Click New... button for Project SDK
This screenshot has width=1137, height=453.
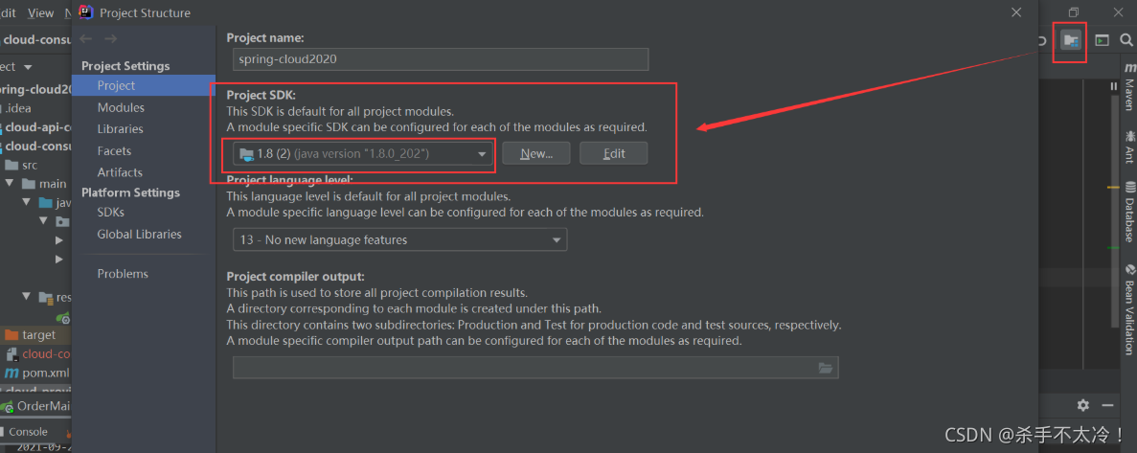pyautogui.click(x=535, y=153)
